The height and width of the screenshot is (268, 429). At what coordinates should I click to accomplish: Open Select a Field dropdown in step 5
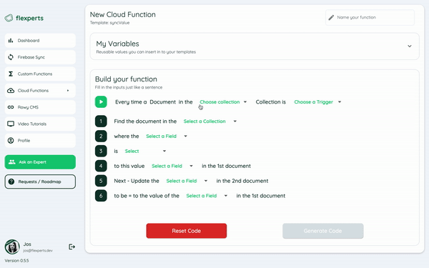coord(187,181)
